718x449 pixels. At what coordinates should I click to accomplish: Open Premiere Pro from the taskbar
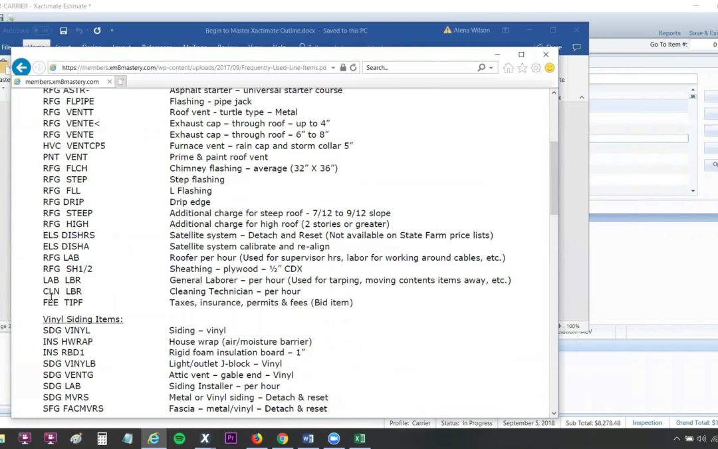pos(231,438)
